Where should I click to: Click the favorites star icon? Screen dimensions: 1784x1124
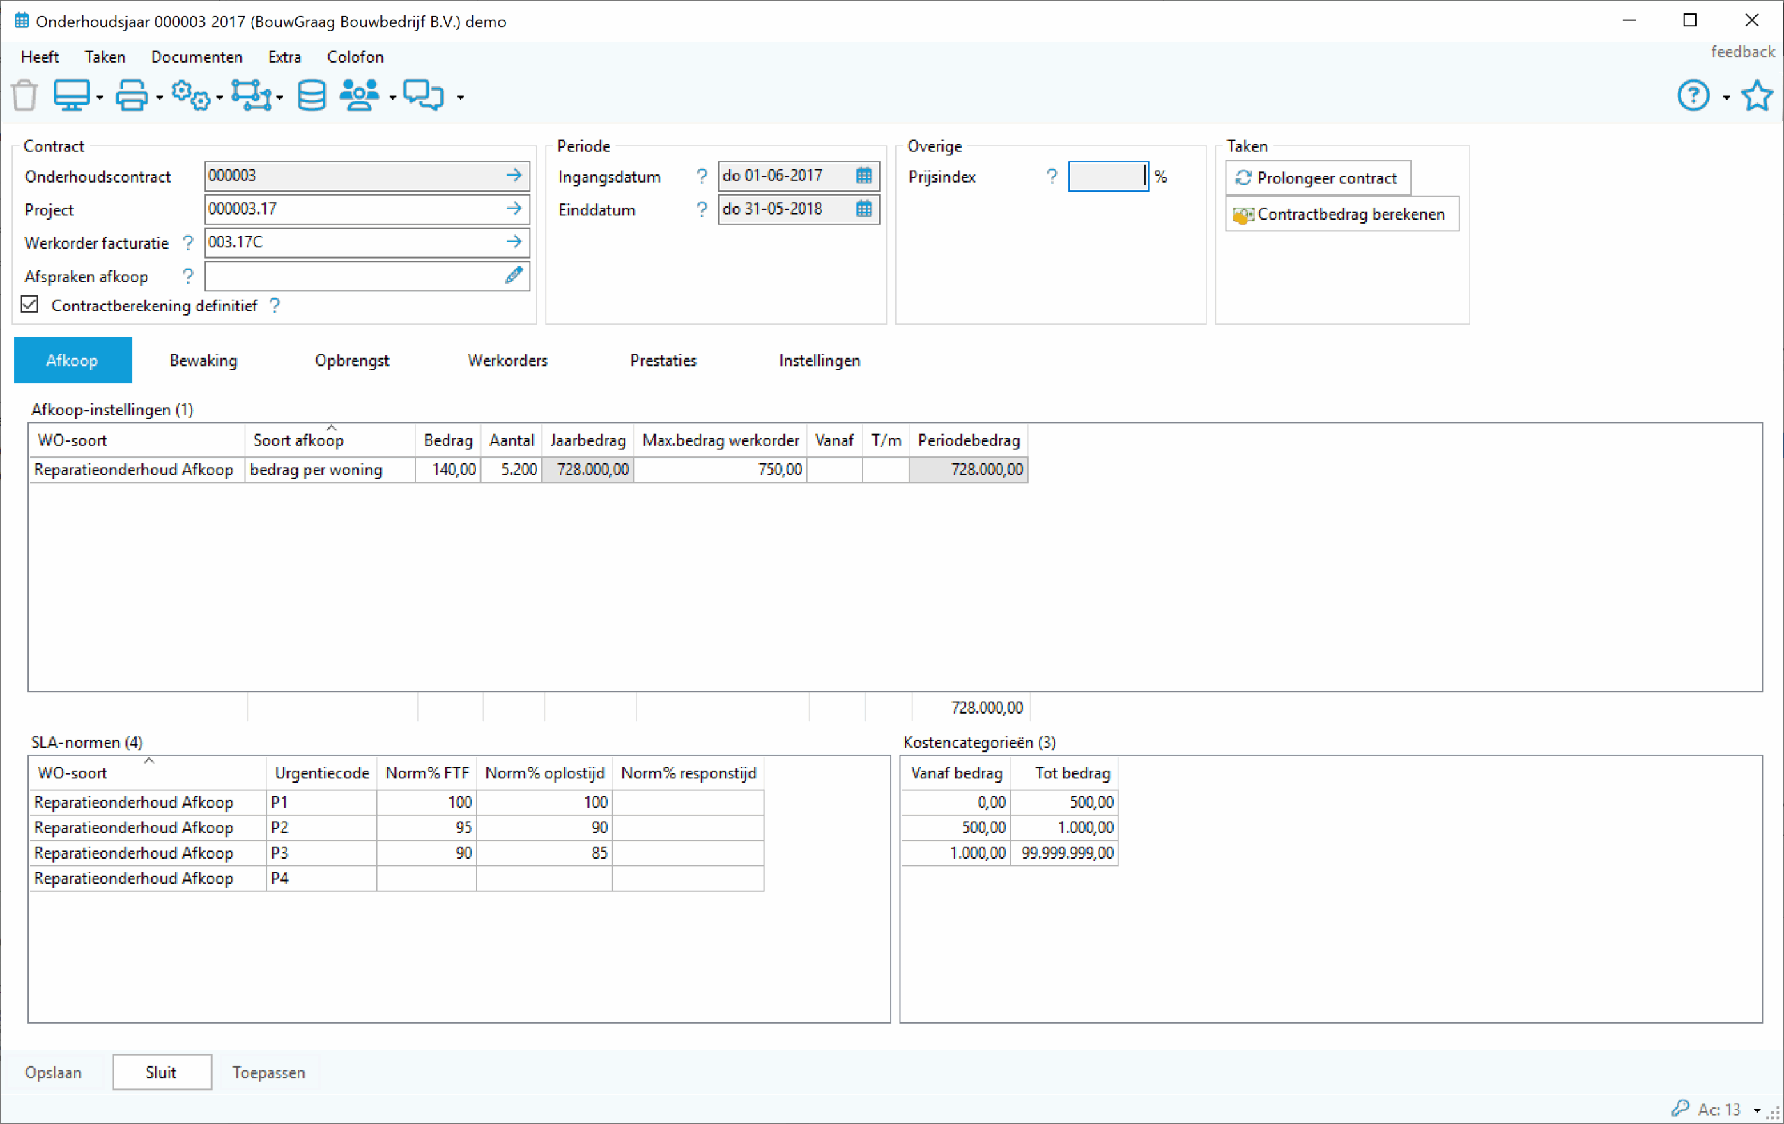click(1757, 95)
